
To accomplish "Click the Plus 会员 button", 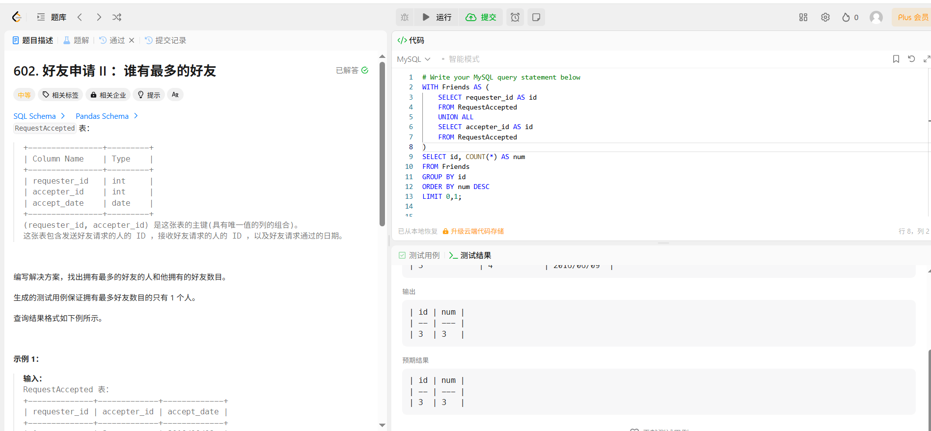I will [x=913, y=17].
